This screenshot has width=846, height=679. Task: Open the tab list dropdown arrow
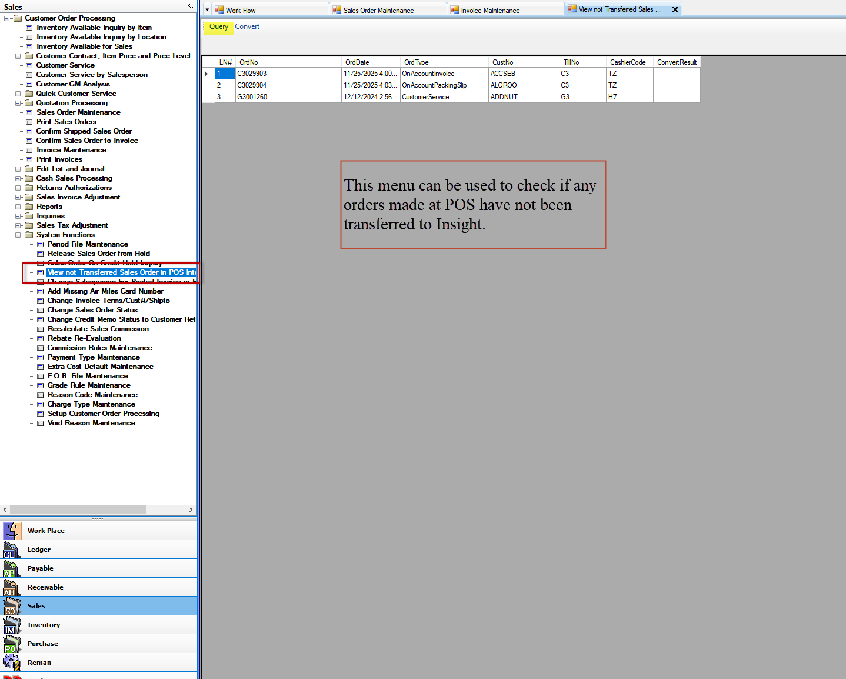point(207,10)
